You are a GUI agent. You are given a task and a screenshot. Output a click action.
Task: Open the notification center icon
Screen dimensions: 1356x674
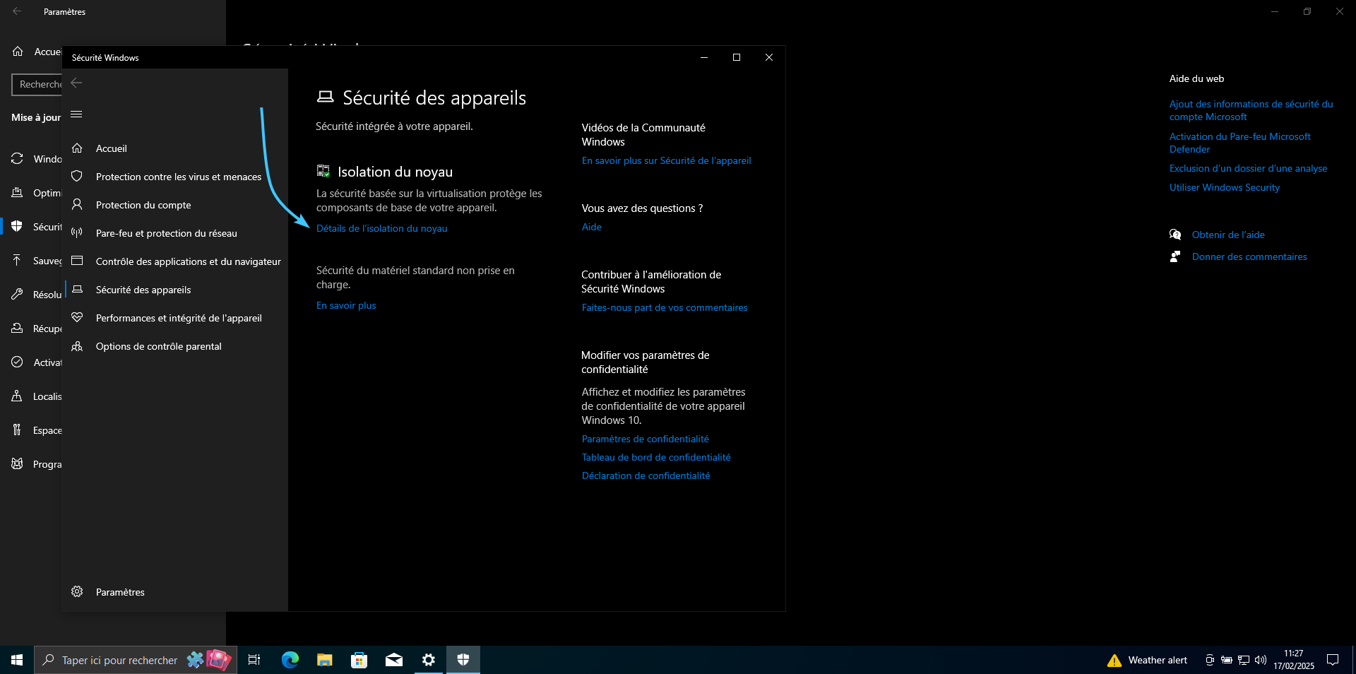point(1333,660)
